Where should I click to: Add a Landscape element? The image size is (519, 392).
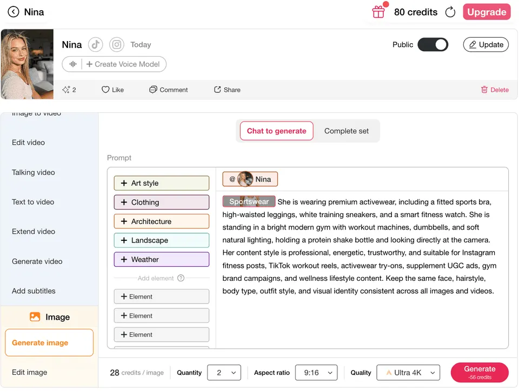(x=162, y=240)
